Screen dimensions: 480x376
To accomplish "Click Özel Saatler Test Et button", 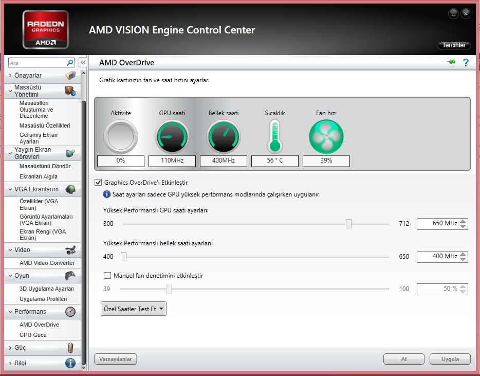I will point(130,309).
